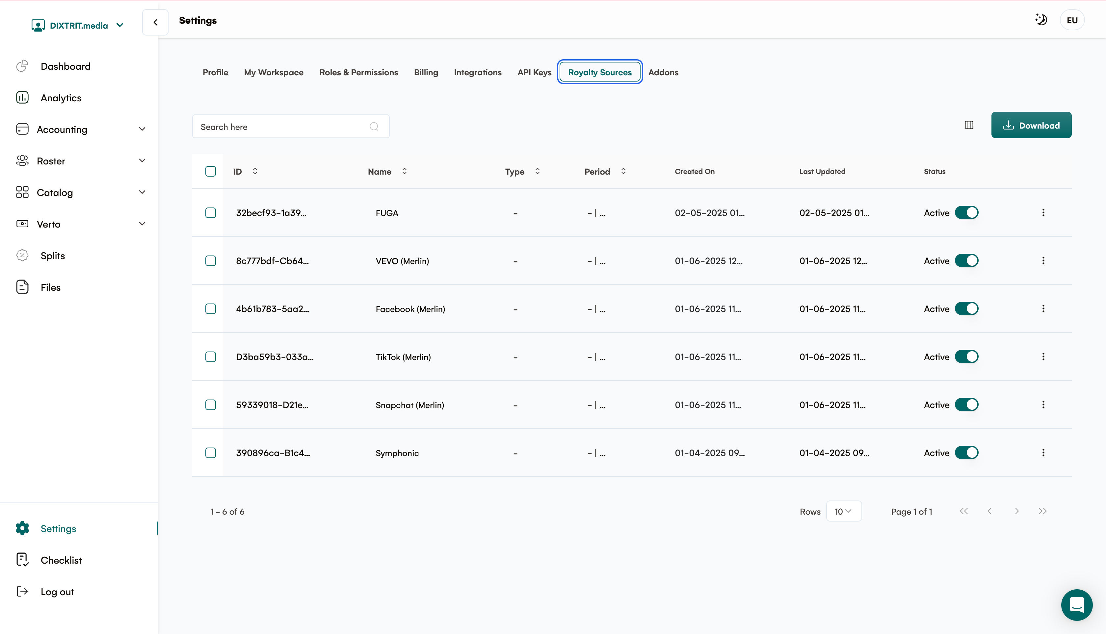1106x634 pixels.
Task: Disable the Symphonic Active toggle
Action: click(x=966, y=453)
